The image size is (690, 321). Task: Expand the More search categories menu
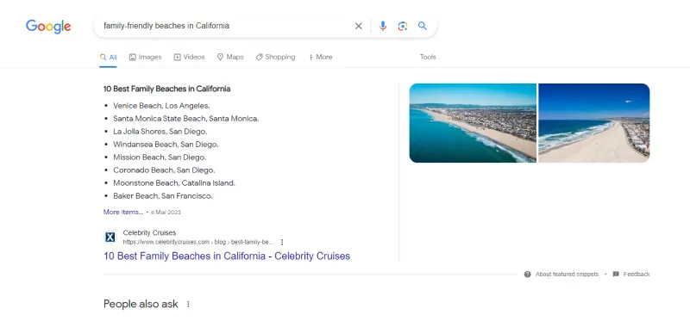(x=320, y=57)
